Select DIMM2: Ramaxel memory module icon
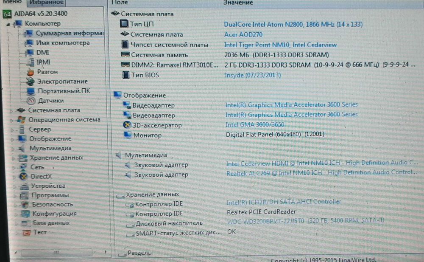This screenshot has width=424, height=262. coord(126,65)
